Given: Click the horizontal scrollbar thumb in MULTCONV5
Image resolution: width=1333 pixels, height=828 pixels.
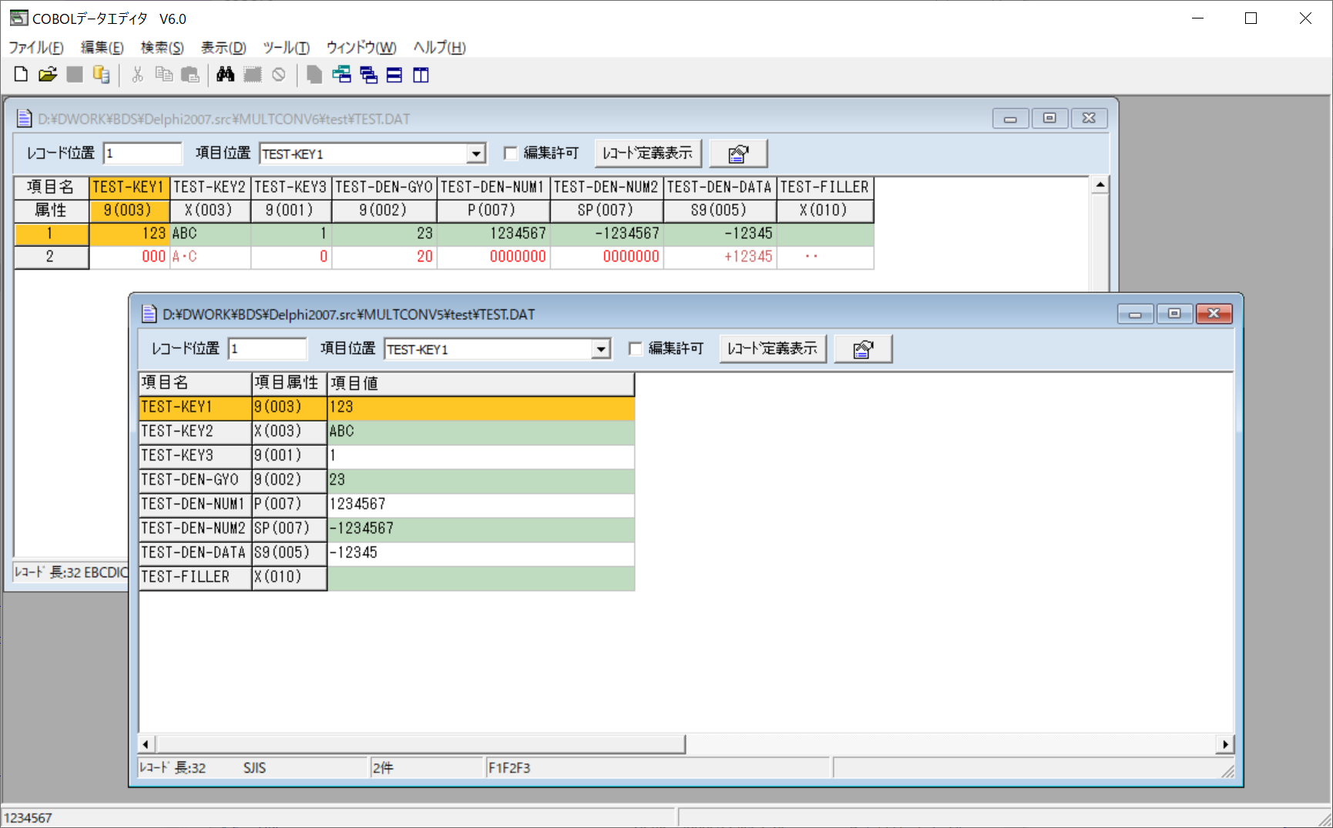Looking at the screenshot, I should [x=420, y=744].
